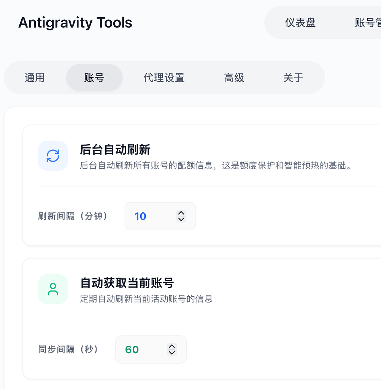Viewport: 381px width, 389px height.
Task: Open the 关于 tab
Action: tap(293, 77)
